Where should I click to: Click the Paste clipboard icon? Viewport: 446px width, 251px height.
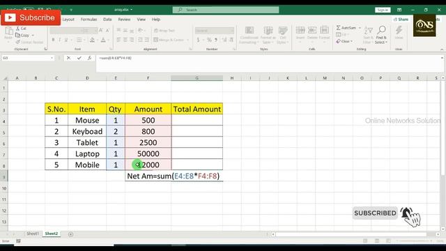[8, 31]
